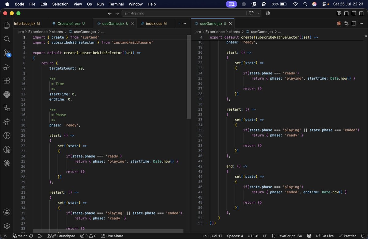
Task: Open the File menu
Action: [x=33, y=4]
